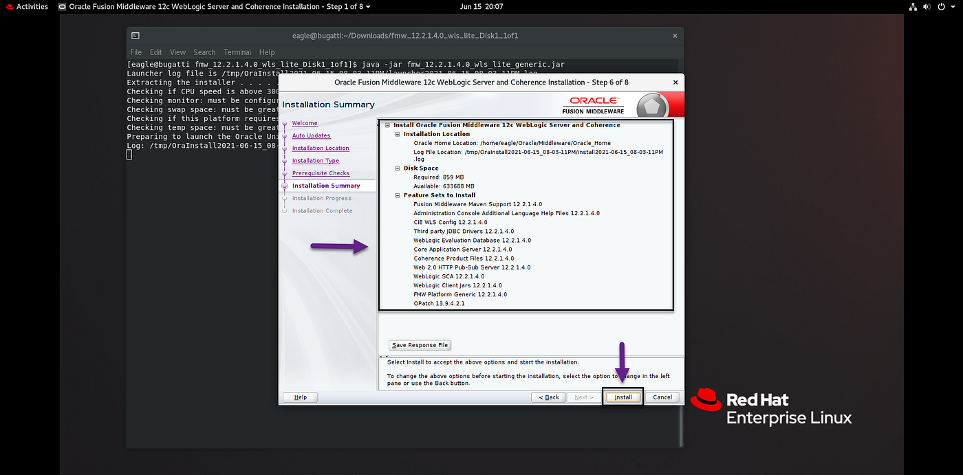Click the installer Help button
The width and height of the screenshot is (963, 475).
[x=301, y=397]
